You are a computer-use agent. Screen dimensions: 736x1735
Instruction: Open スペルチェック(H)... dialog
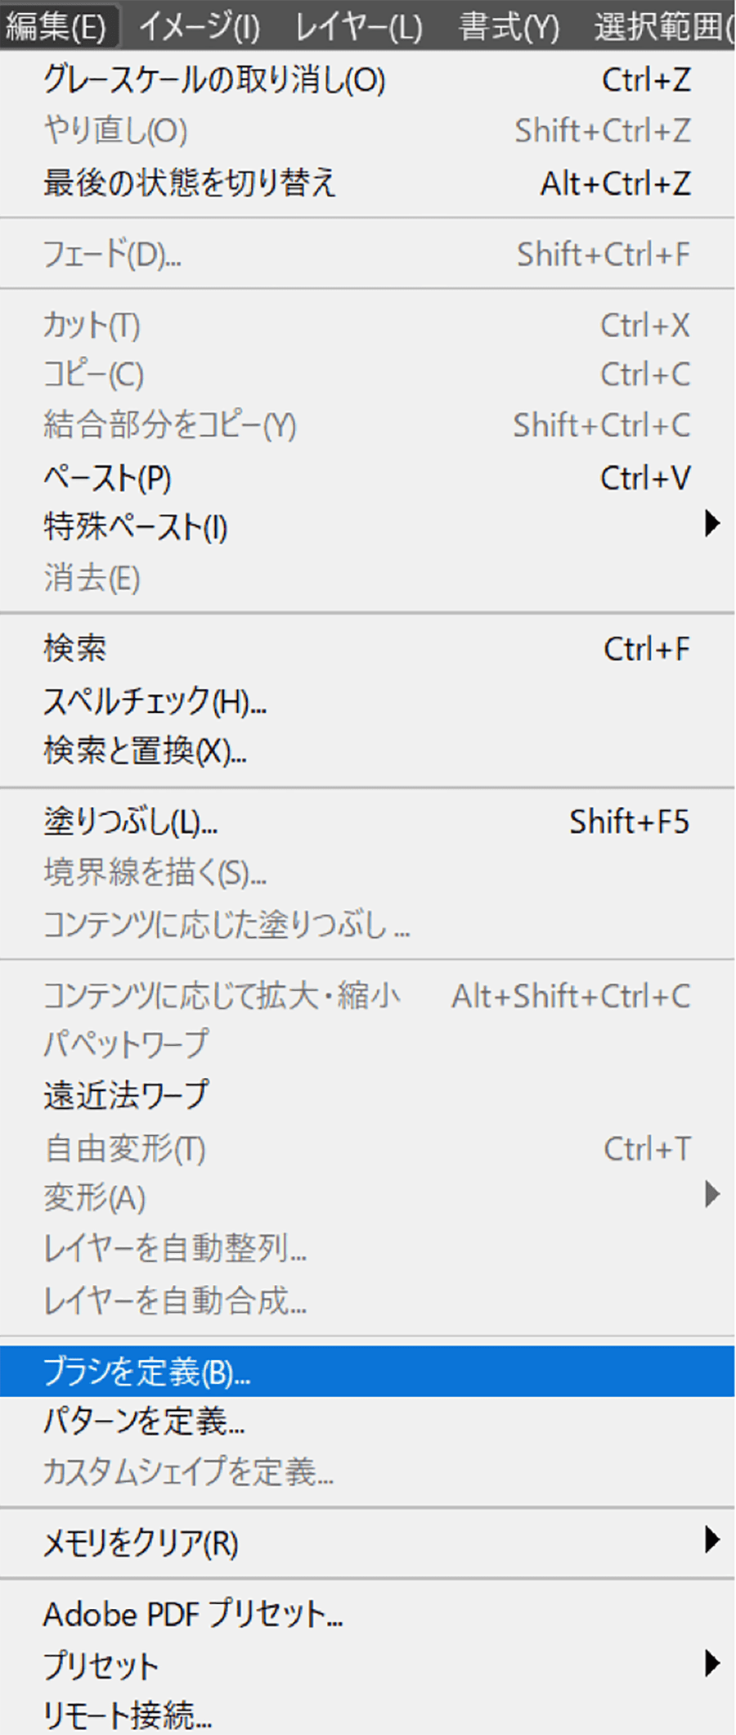(x=155, y=701)
